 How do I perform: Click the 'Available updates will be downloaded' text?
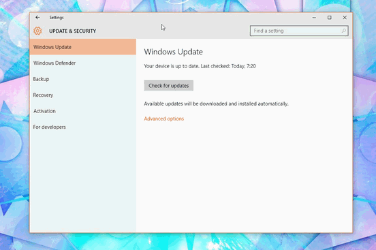click(216, 104)
